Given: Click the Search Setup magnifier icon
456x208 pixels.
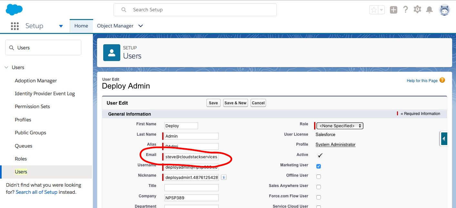Looking at the screenshot, I should click(124, 10).
